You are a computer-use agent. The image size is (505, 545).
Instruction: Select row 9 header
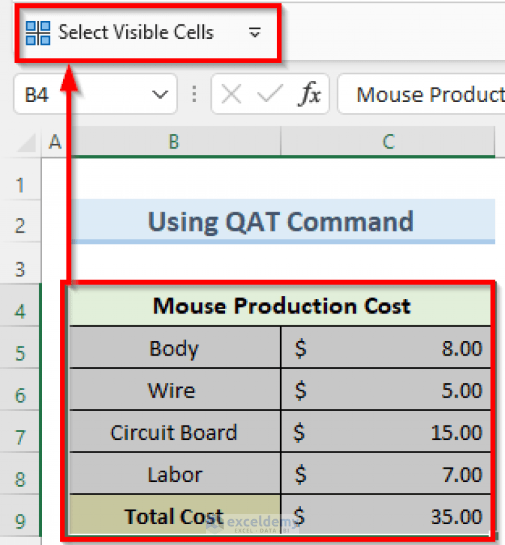pos(20,517)
